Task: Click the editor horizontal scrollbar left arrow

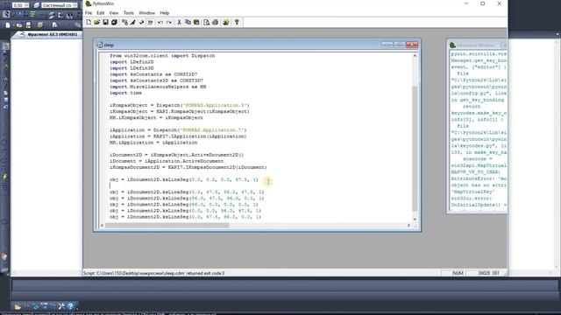Action: tap(103, 226)
